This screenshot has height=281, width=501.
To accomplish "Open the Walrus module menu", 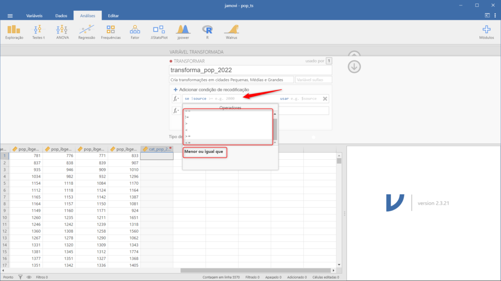I will (x=231, y=32).
